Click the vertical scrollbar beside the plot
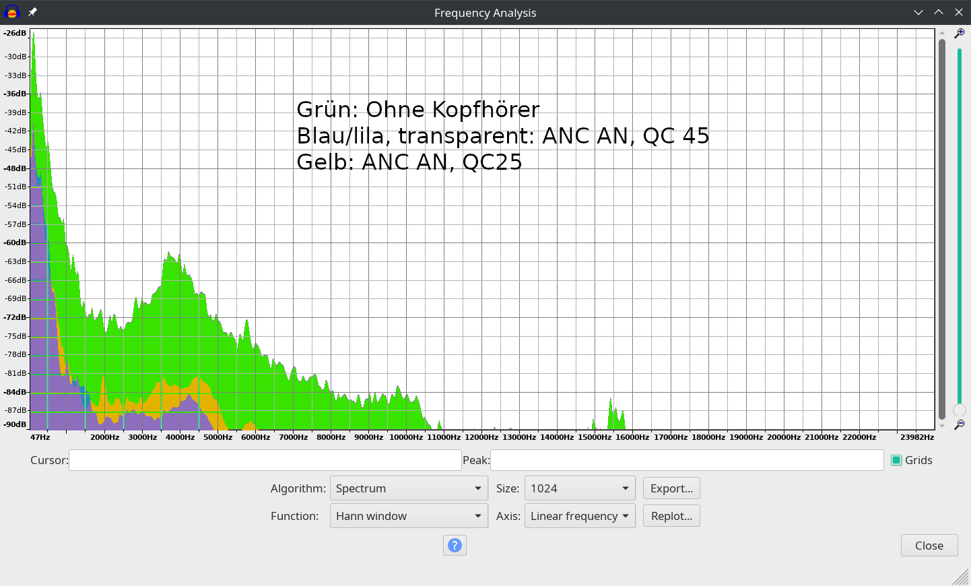This screenshot has width=971, height=586. (x=942, y=229)
